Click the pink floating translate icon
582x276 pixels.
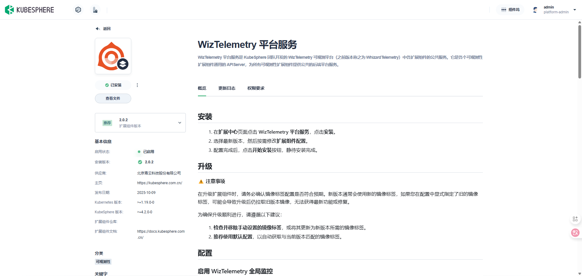click(x=575, y=233)
